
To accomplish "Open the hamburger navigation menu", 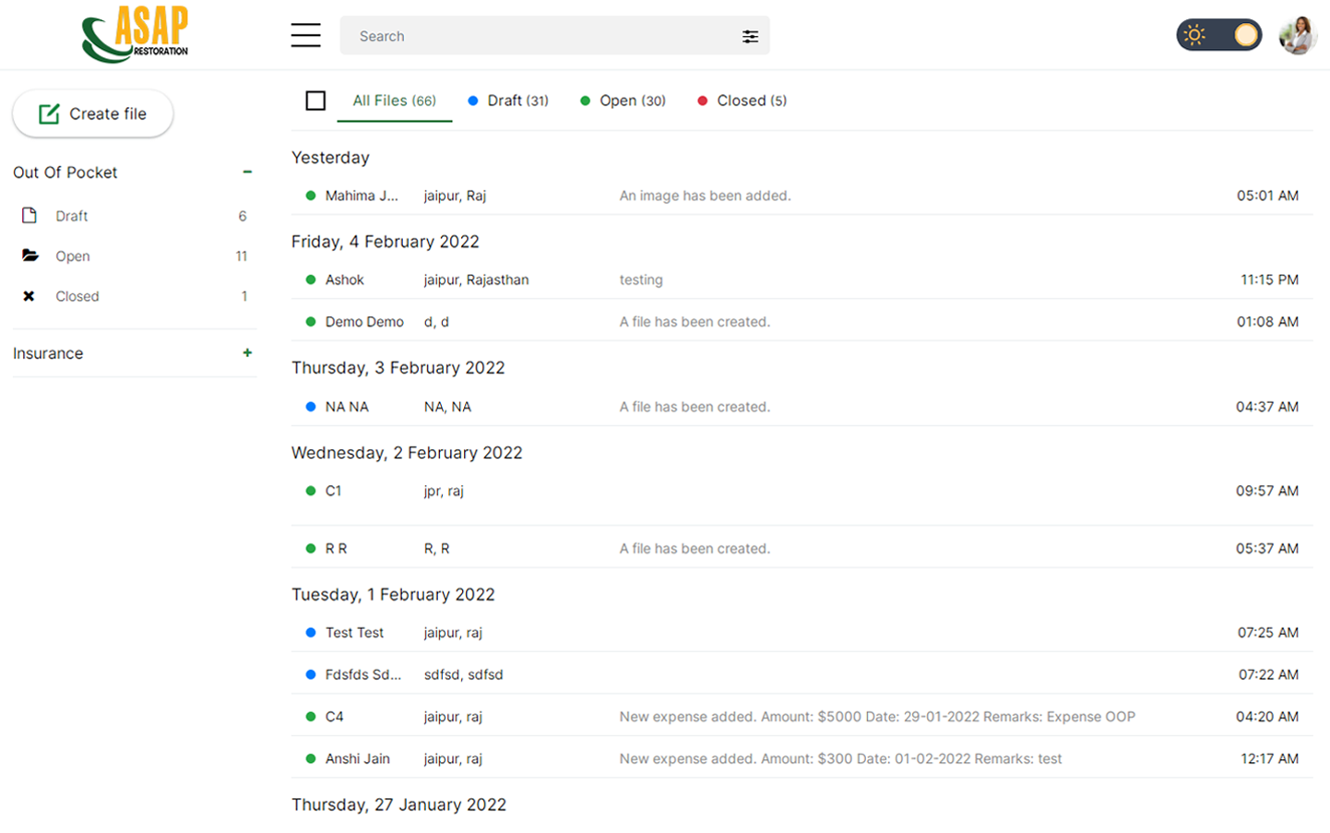I will tap(305, 35).
